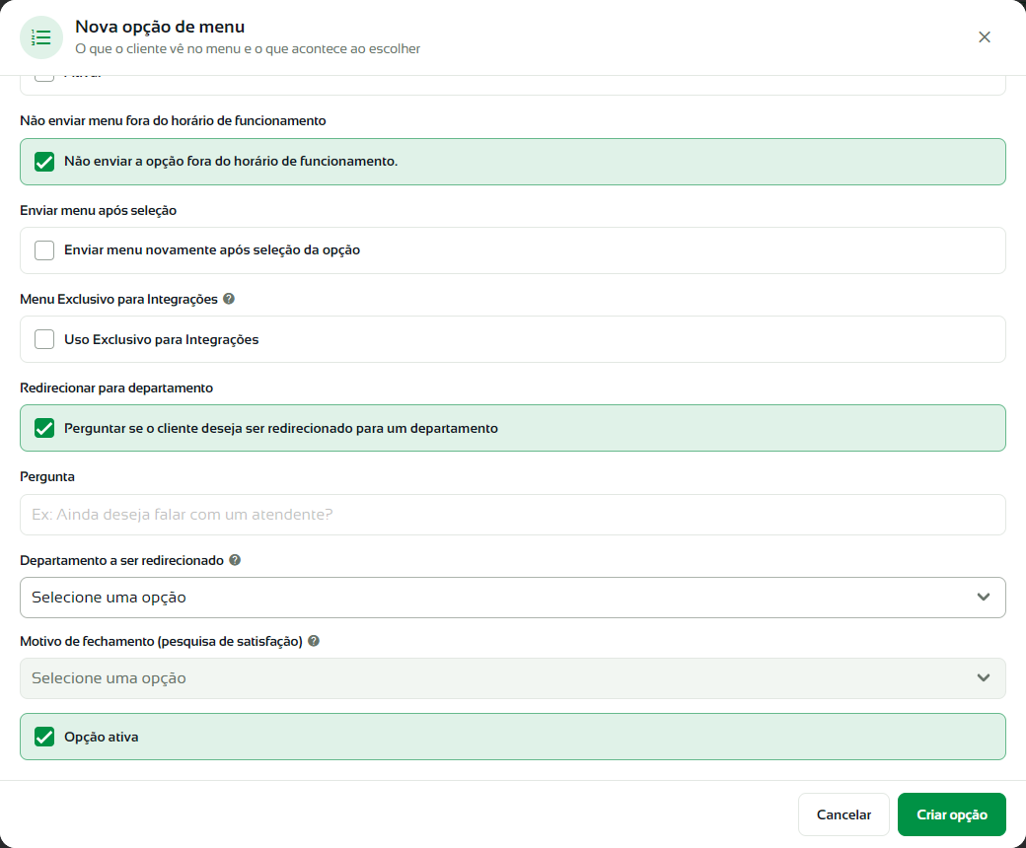Click 'Redirecionar para departamento' section label
The width and height of the screenshot is (1026, 848).
tap(116, 388)
